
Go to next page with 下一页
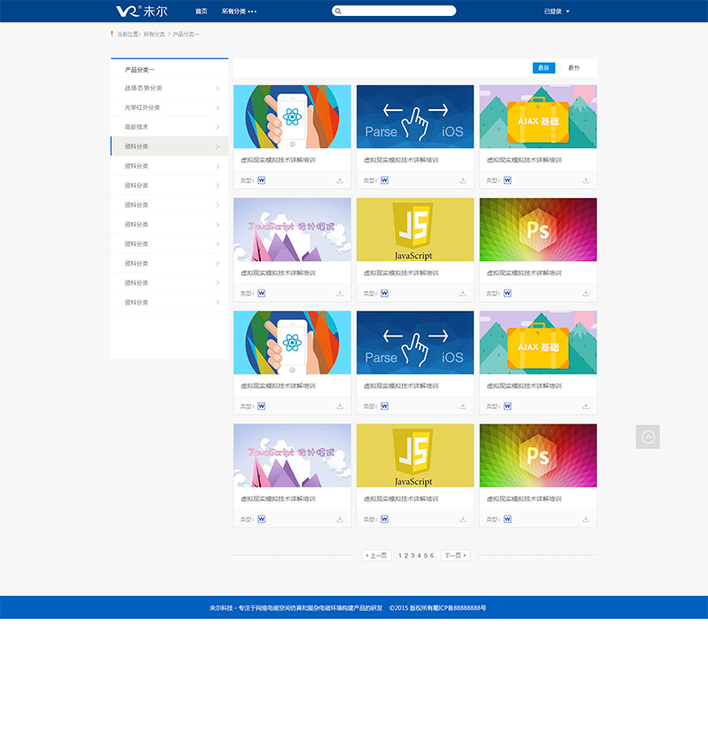pos(455,555)
